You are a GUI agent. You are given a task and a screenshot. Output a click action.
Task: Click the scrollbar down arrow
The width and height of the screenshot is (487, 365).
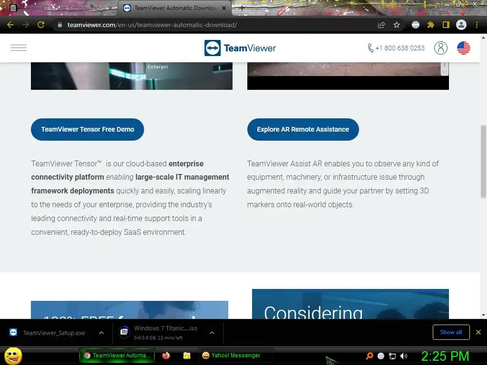tap(483, 315)
